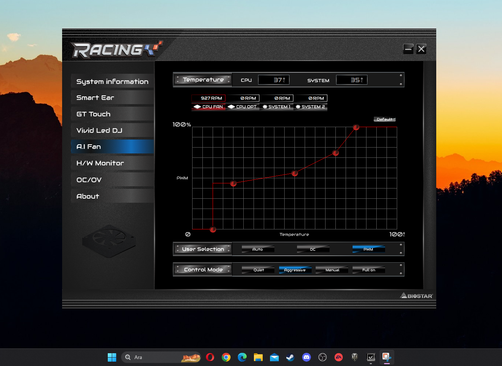Open the Windows Start menu

(112, 357)
